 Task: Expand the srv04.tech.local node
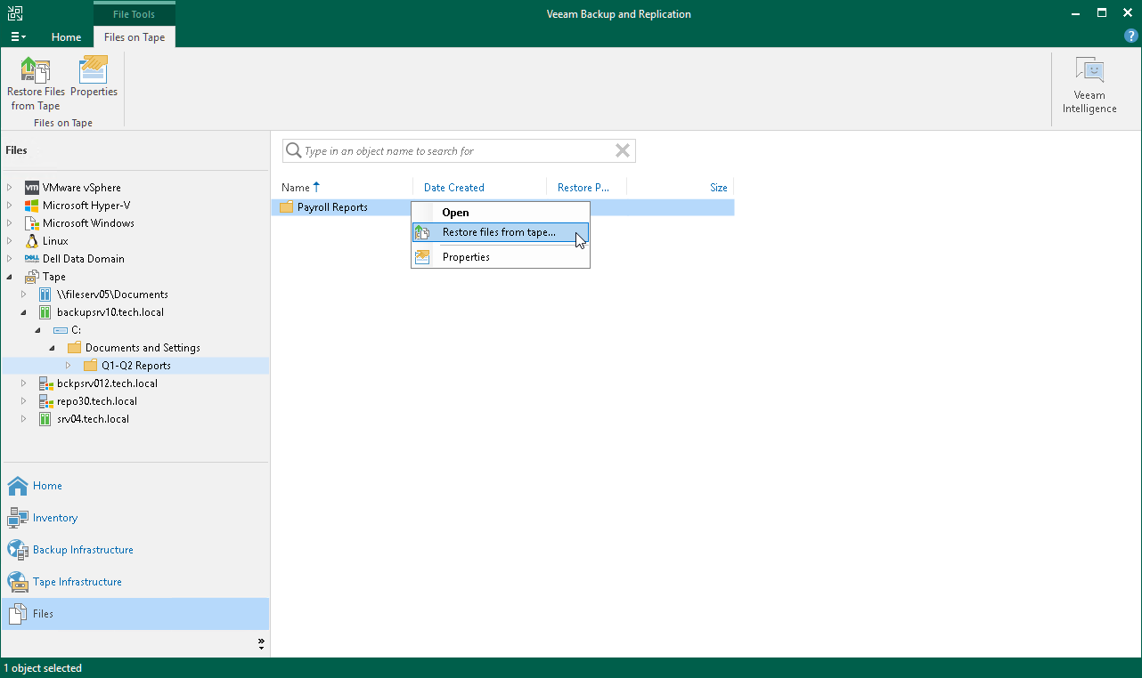click(24, 419)
